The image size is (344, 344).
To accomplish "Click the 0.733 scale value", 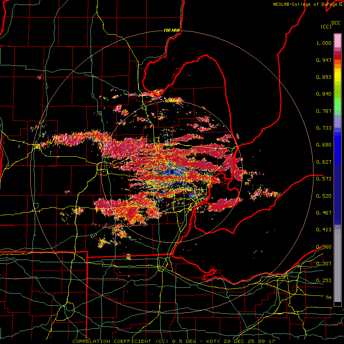I will 324,128.
